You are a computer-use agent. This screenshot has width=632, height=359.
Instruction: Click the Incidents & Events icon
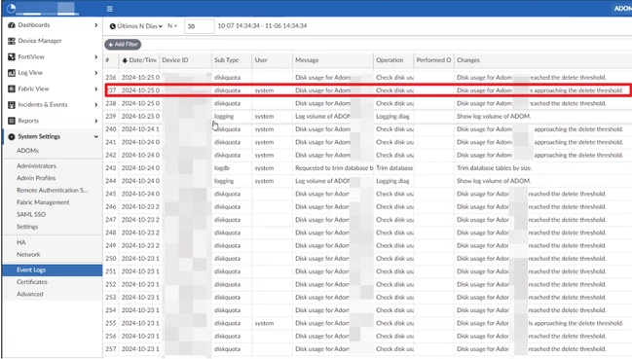(x=12, y=105)
